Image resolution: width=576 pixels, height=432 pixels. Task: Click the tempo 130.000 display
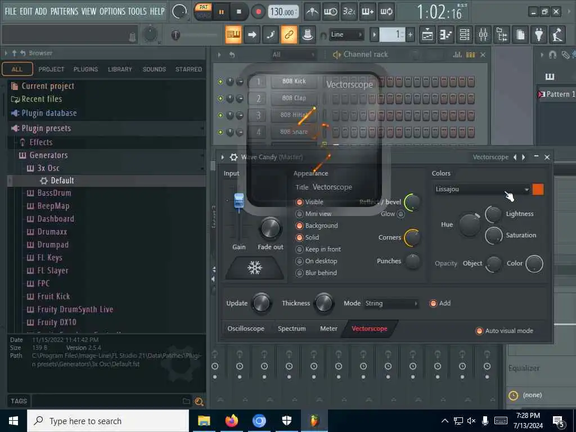tap(283, 12)
